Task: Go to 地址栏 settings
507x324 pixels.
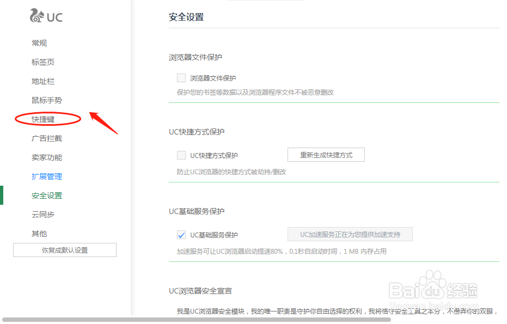Action: (x=43, y=81)
